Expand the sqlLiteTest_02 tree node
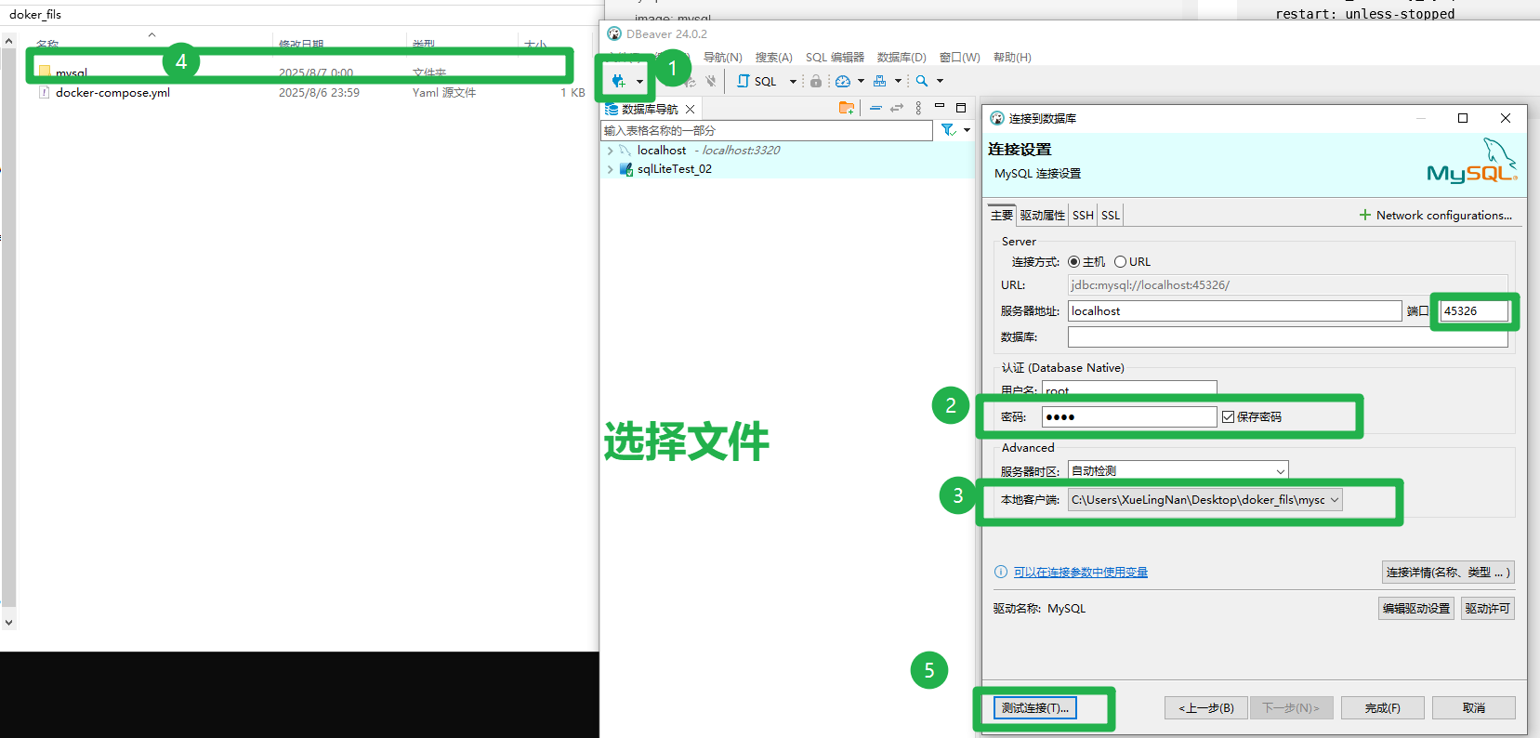This screenshot has width=1540, height=738. click(x=610, y=169)
